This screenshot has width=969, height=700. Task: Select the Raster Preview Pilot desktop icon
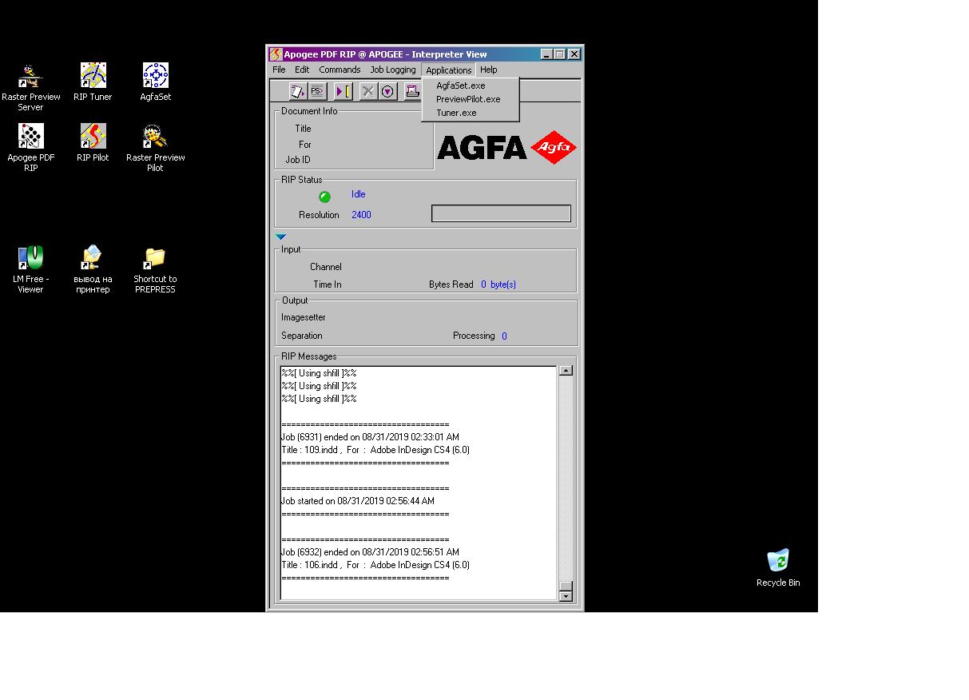(156, 149)
